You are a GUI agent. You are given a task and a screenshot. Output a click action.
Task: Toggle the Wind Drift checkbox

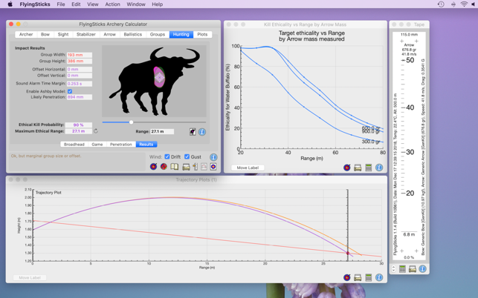(167, 156)
